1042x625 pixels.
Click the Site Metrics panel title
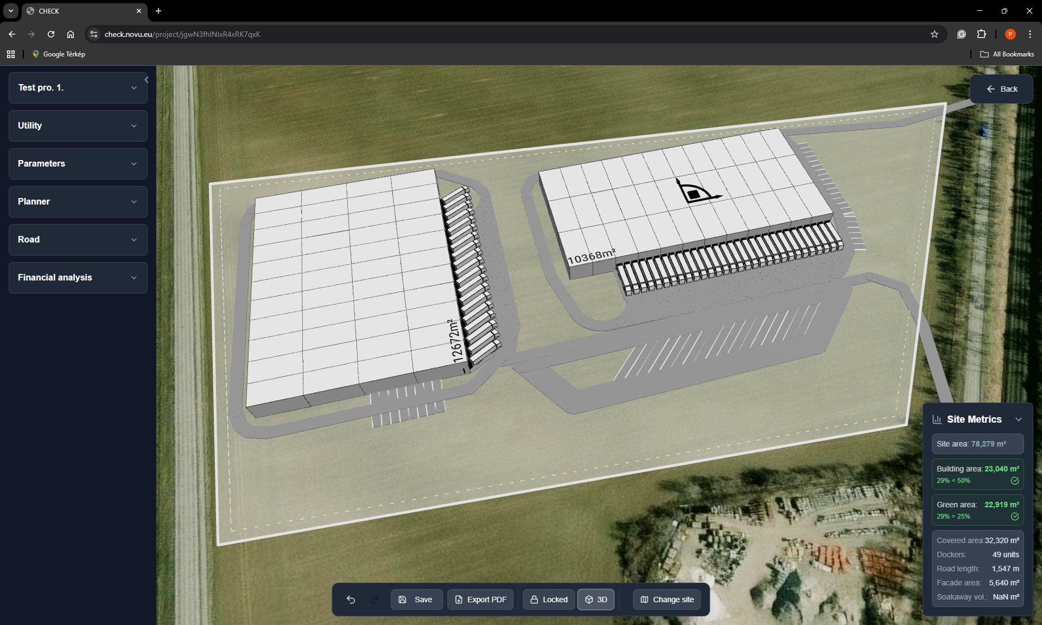(974, 419)
